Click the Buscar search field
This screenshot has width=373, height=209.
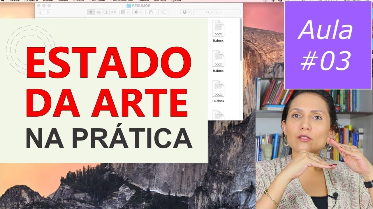pyautogui.click(x=217, y=12)
